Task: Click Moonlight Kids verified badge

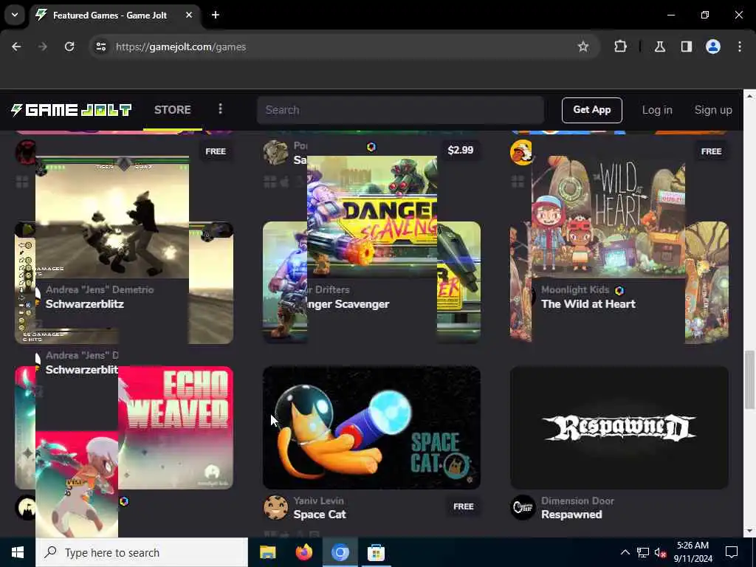Action: (619, 290)
